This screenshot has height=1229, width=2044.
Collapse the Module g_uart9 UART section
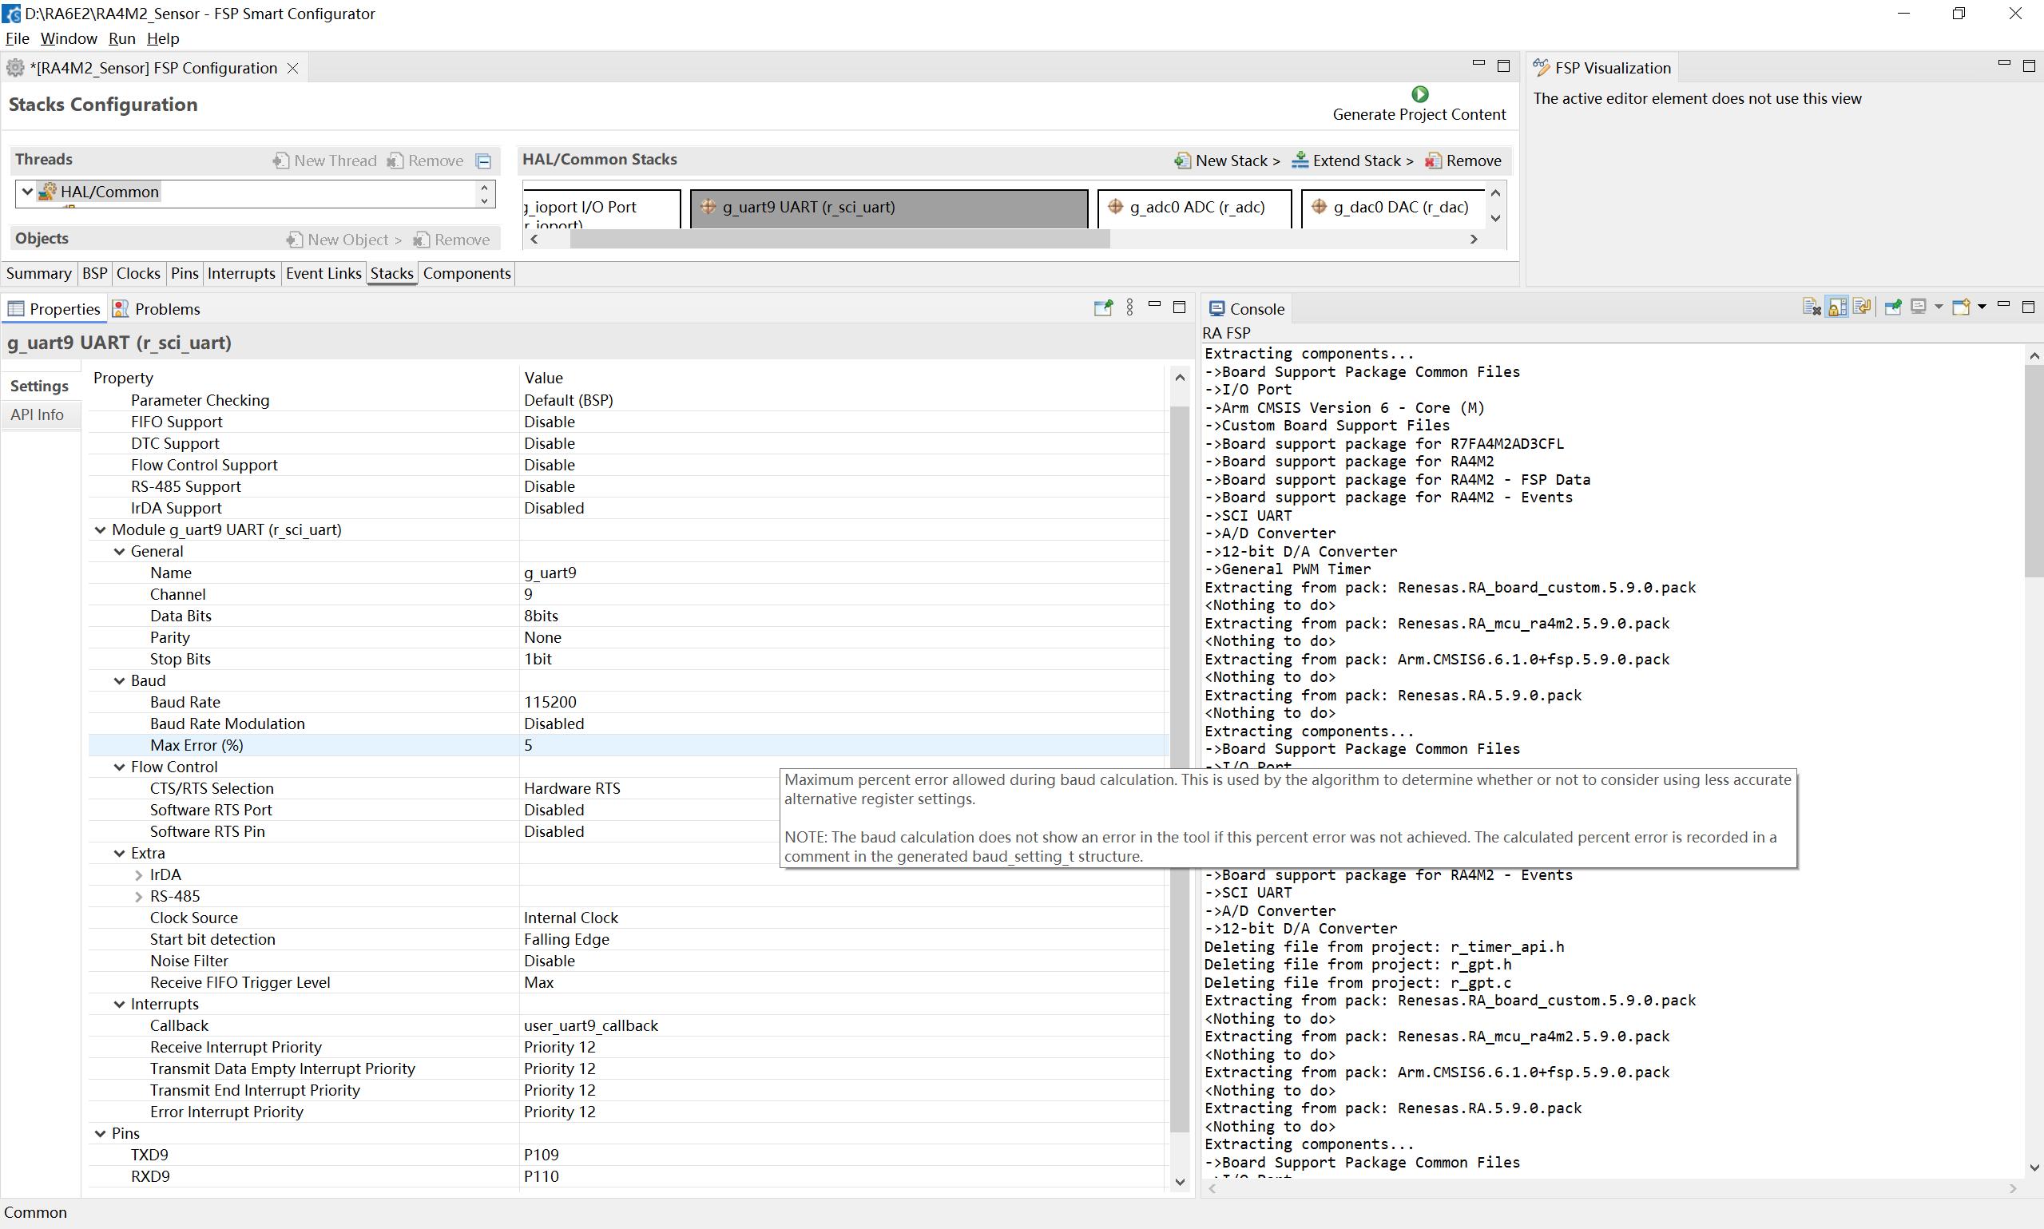point(100,529)
